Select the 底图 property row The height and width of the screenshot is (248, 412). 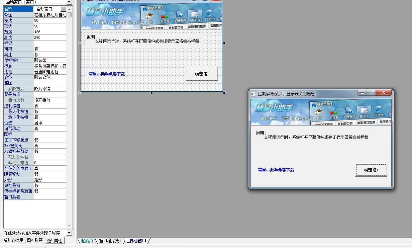click(x=35, y=83)
